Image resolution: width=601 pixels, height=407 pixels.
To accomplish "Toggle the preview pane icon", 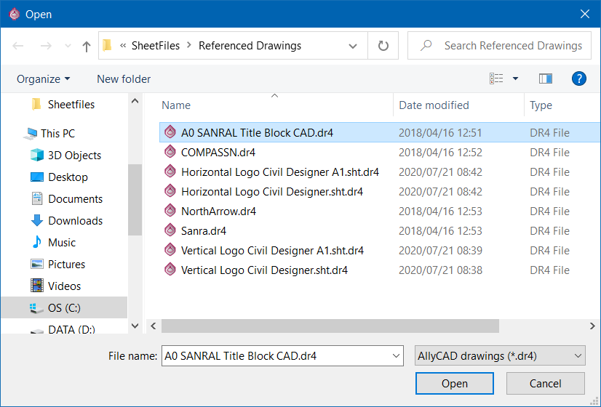I will 546,78.
